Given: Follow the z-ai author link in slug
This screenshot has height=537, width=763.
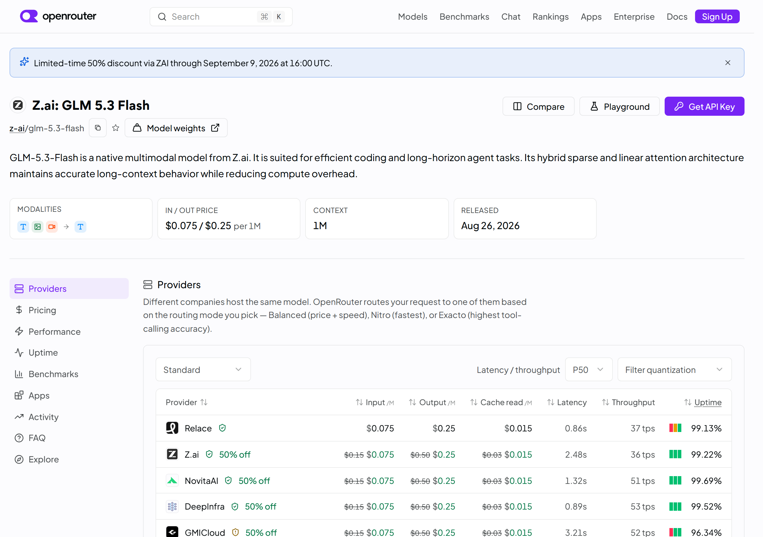Looking at the screenshot, I should (17, 128).
